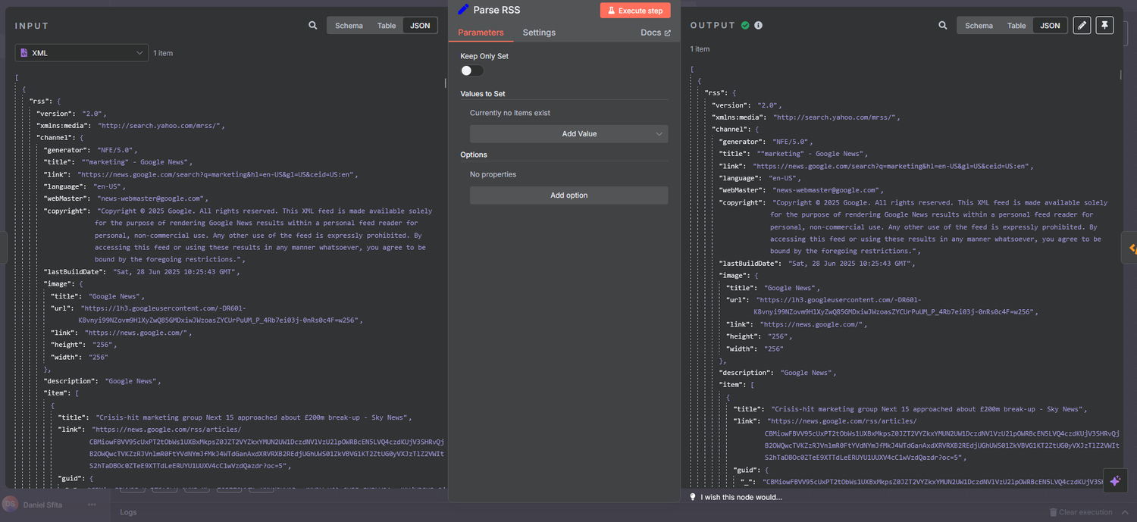Open the Docs link for Parse RSS
Screen dimensions: 1137x522
pyautogui.click(x=655, y=33)
